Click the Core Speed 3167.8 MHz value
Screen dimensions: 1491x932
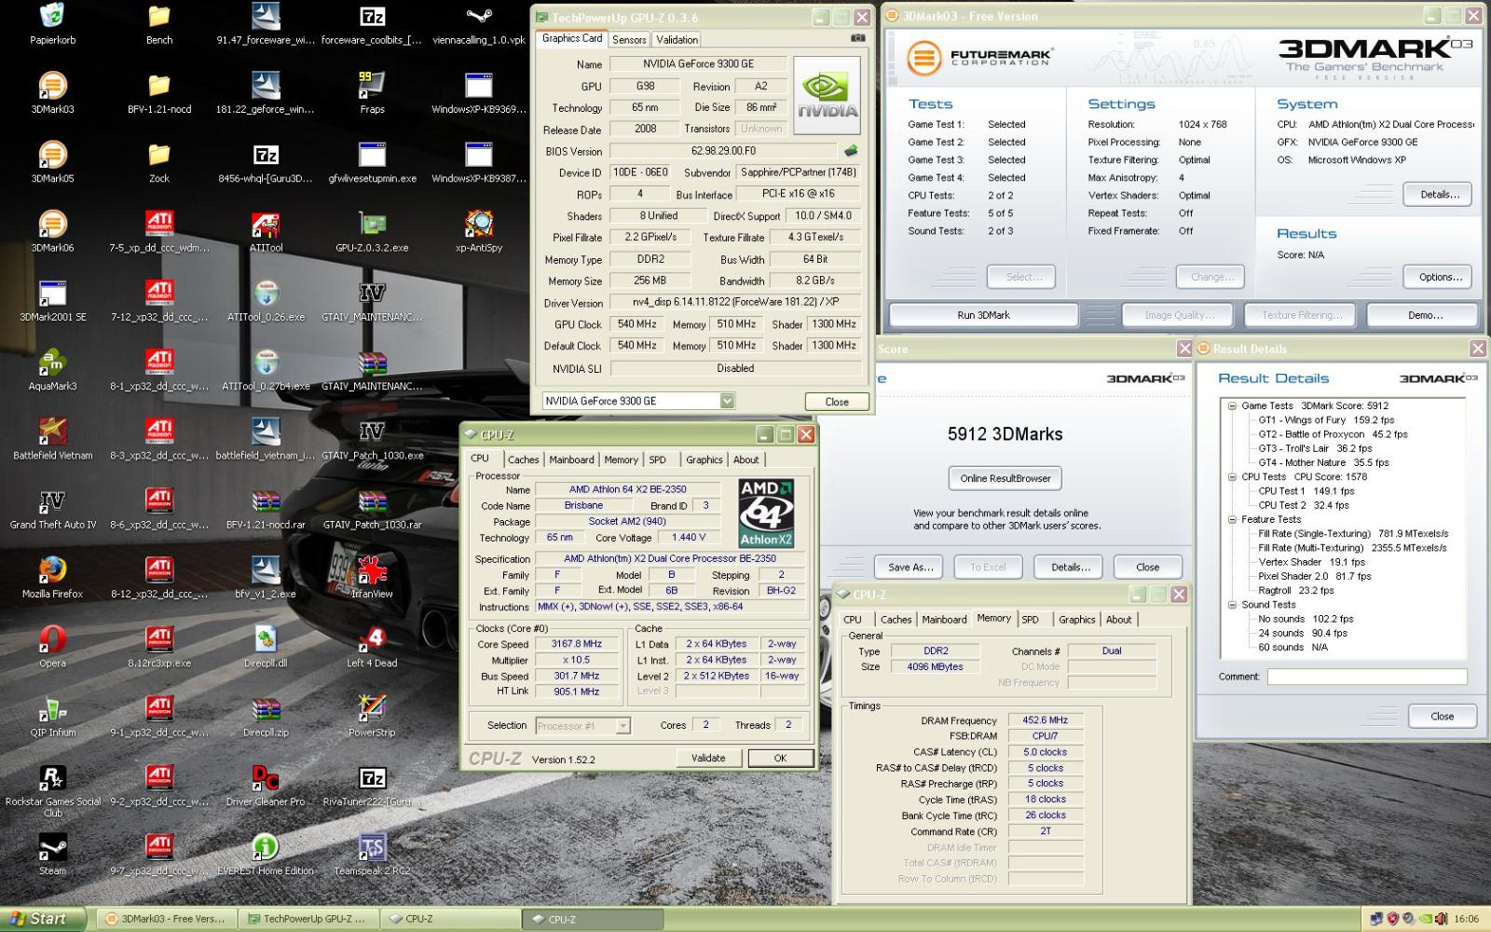(577, 644)
